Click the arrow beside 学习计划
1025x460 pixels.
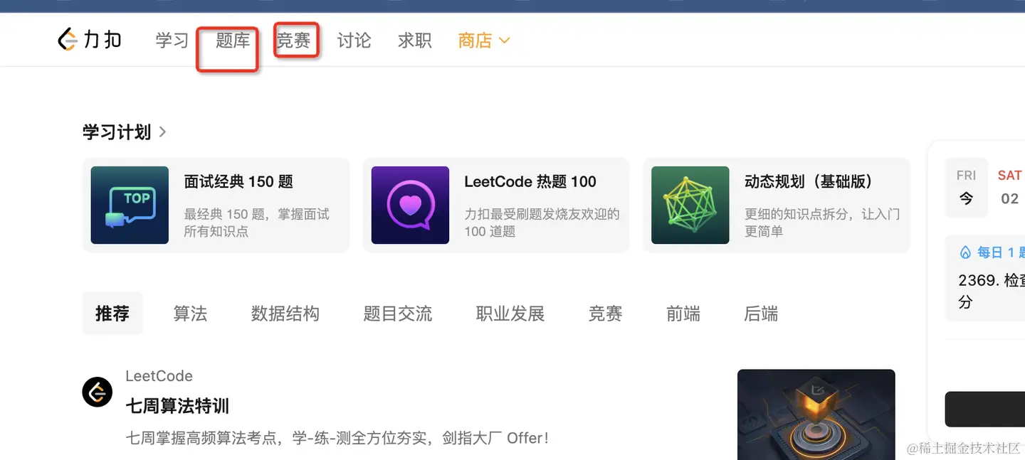163,132
